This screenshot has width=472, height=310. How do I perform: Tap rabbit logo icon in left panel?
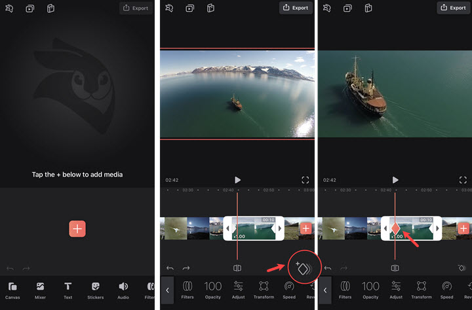pos(9,9)
